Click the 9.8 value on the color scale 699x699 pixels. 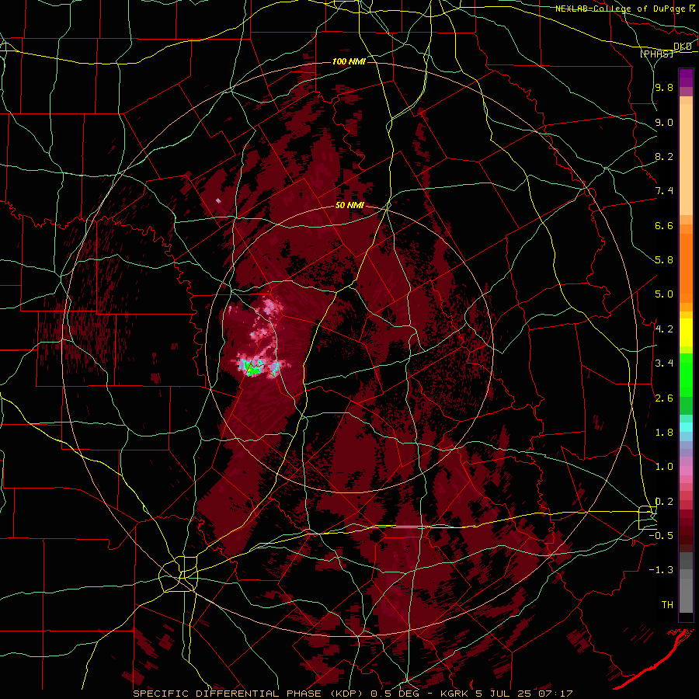tap(664, 88)
